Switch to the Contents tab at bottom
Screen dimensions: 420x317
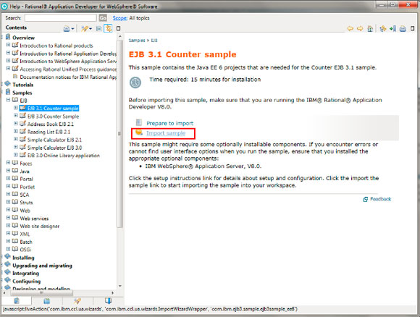pyautogui.click(x=17, y=301)
